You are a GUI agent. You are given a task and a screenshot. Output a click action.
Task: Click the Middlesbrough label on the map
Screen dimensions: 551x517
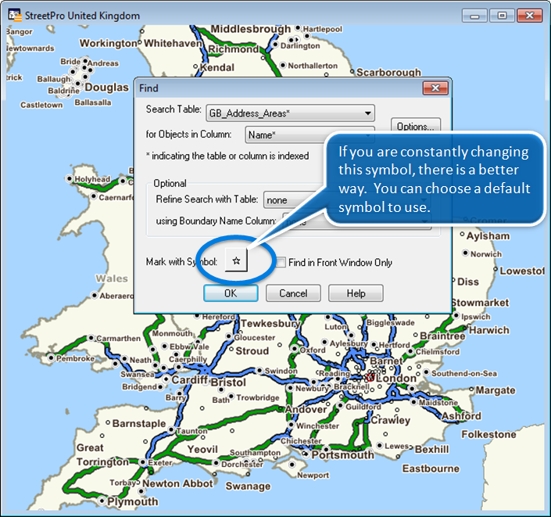[251, 29]
